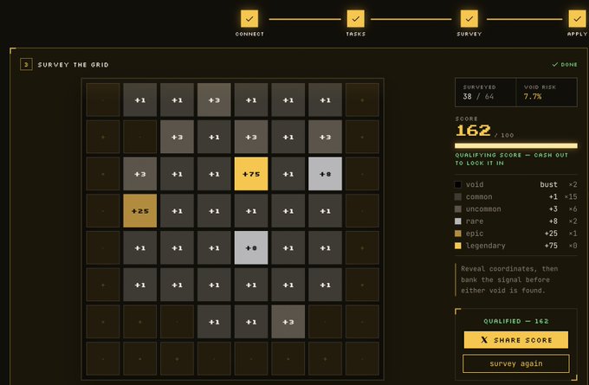Click the legendary color swatch in legend
This screenshot has height=385, width=589.
[458, 246]
